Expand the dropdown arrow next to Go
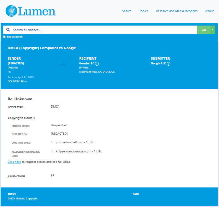The image size is (219, 207). [213, 30]
